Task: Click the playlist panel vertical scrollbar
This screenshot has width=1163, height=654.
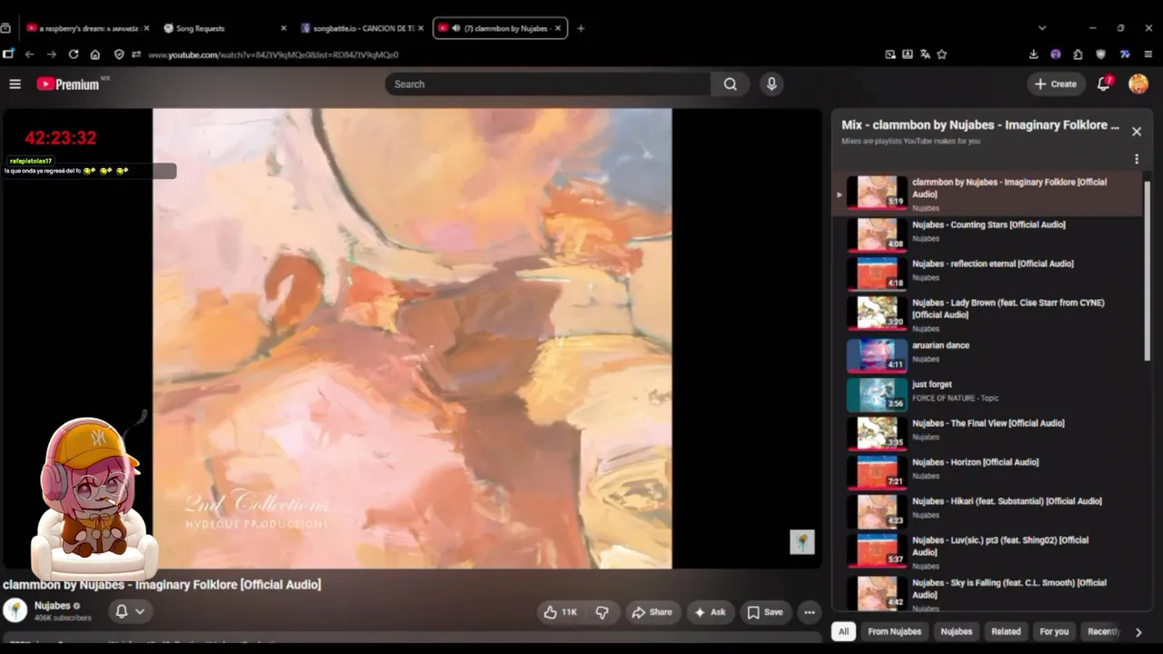Action: [1147, 270]
